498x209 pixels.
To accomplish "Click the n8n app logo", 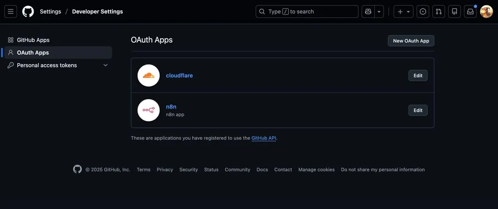I will [x=149, y=110].
